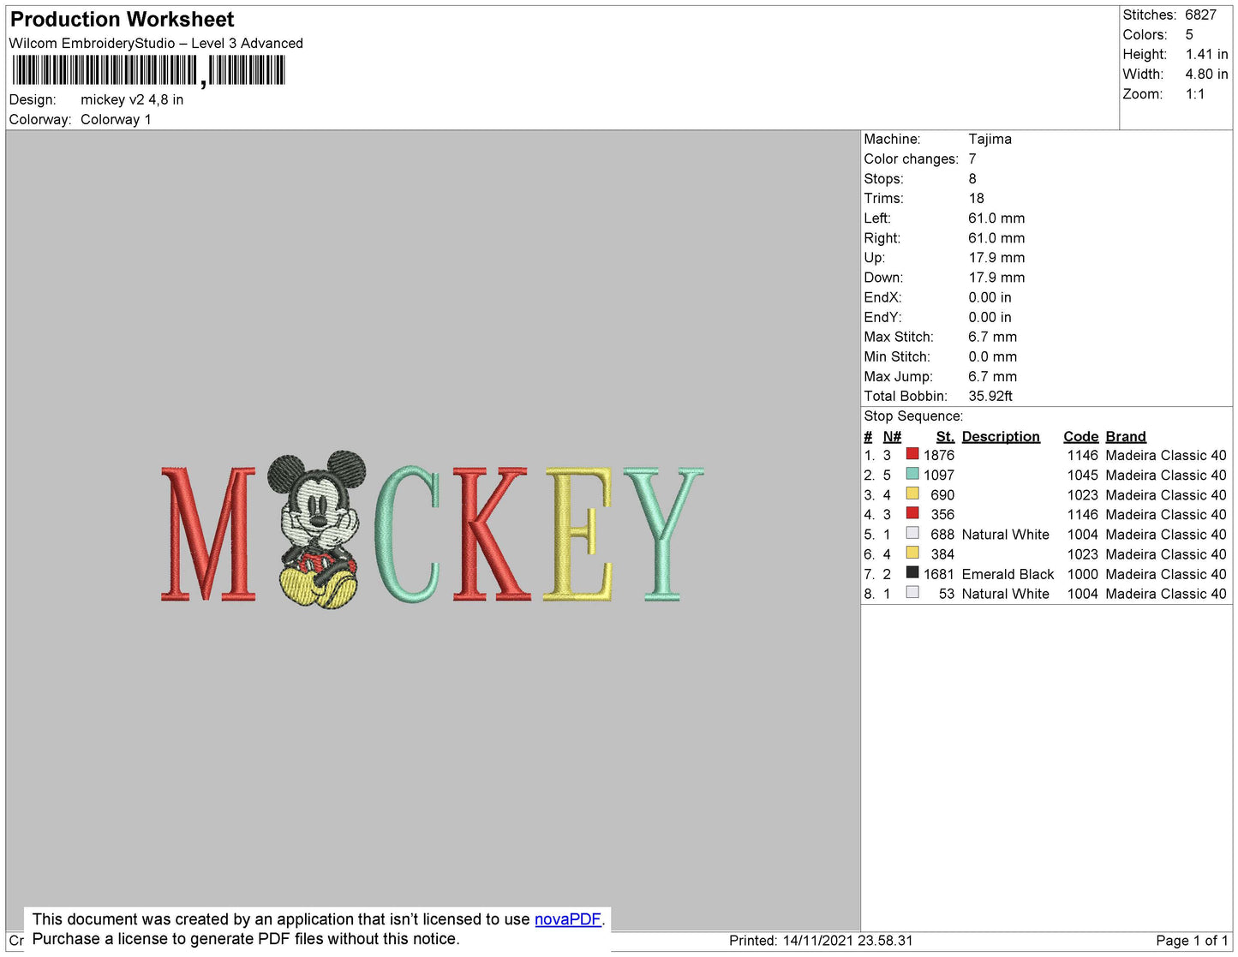Image resolution: width=1238 pixels, height=957 pixels.
Task: Click the teal letter C in design
Action: point(407,534)
